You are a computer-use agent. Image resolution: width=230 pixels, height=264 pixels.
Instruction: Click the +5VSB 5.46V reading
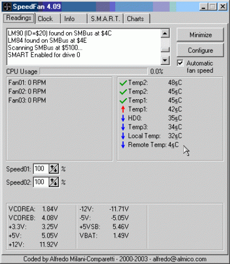click(104, 227)
